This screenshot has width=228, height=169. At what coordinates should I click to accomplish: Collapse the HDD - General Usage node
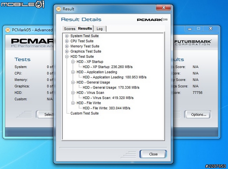73,82
